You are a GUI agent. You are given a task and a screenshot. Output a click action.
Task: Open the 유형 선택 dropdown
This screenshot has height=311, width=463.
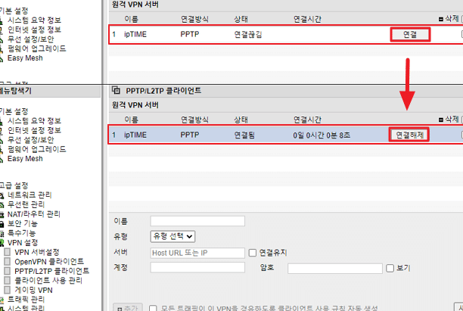pos(172,236)
